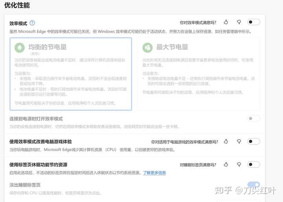This screenshot has height=202, width=283.
Task: Toggle the 效率模式 switch
Action: coord(254,22)
